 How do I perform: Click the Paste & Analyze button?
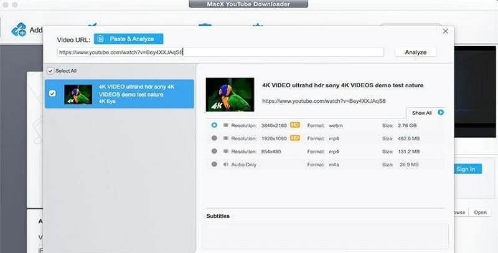pos(129,39)
